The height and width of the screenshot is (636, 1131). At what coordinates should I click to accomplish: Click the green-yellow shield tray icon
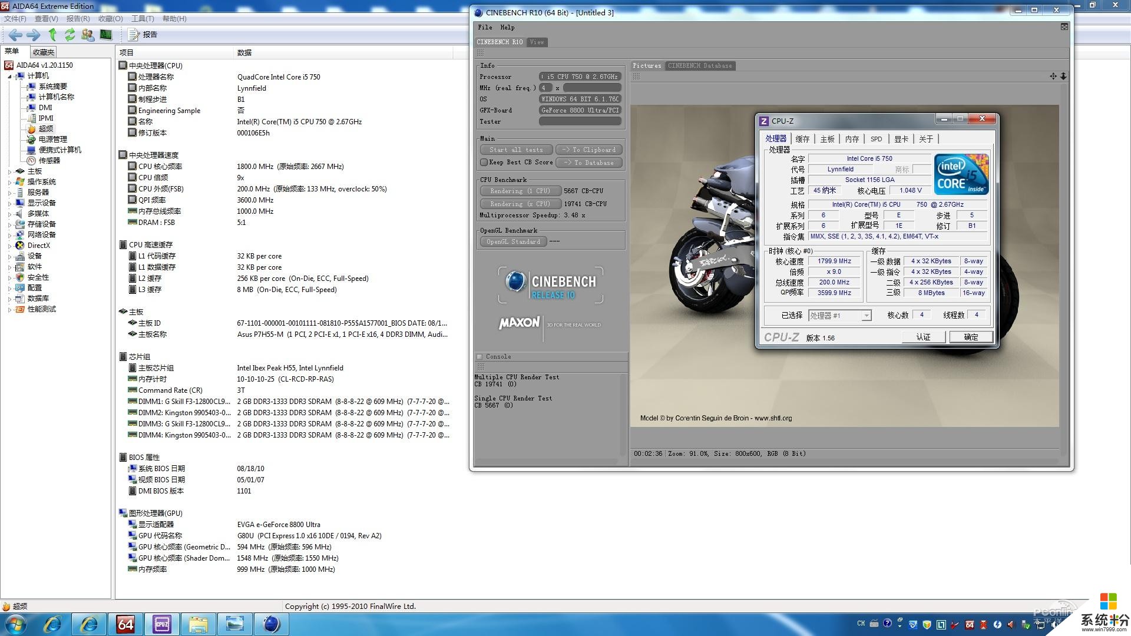(927, 624)
